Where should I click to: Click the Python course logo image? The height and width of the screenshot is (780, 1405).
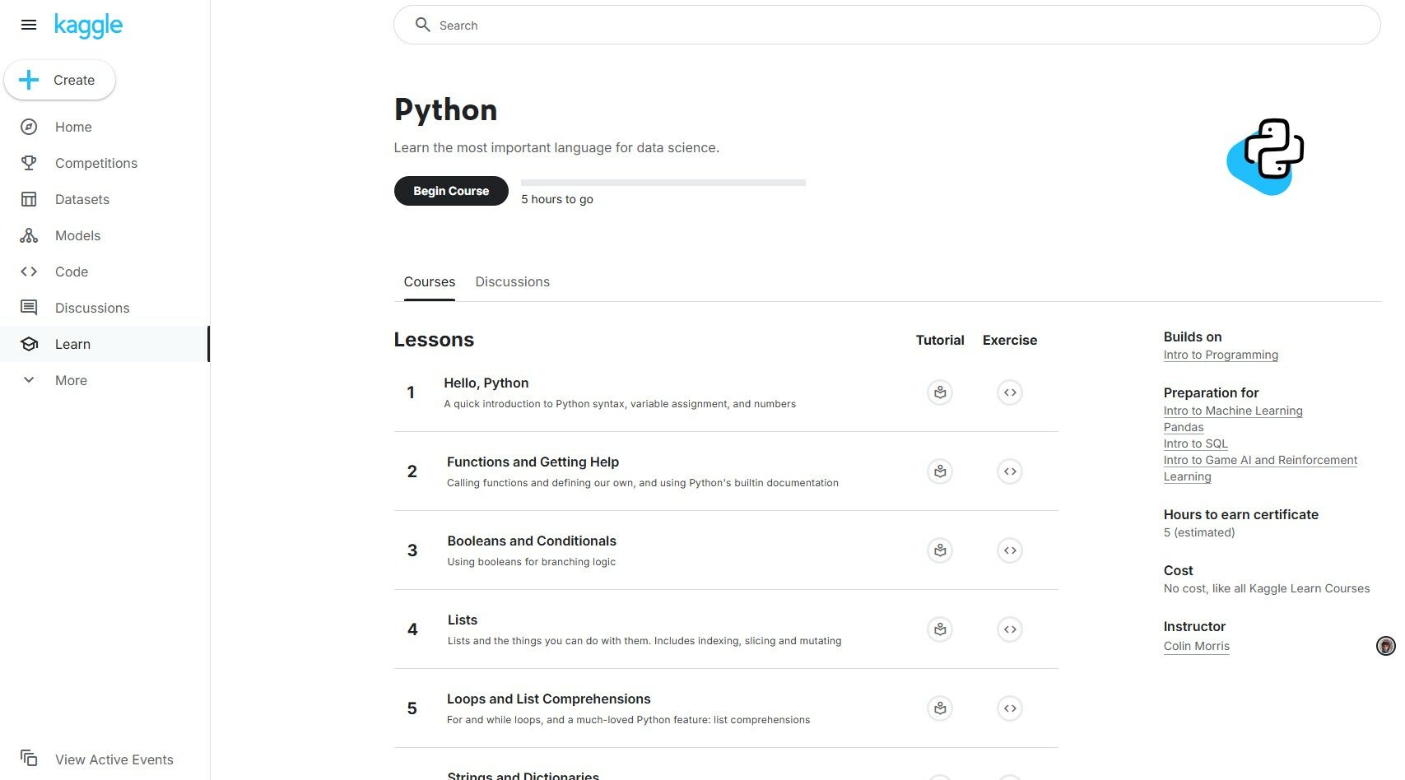point(1265,156)
